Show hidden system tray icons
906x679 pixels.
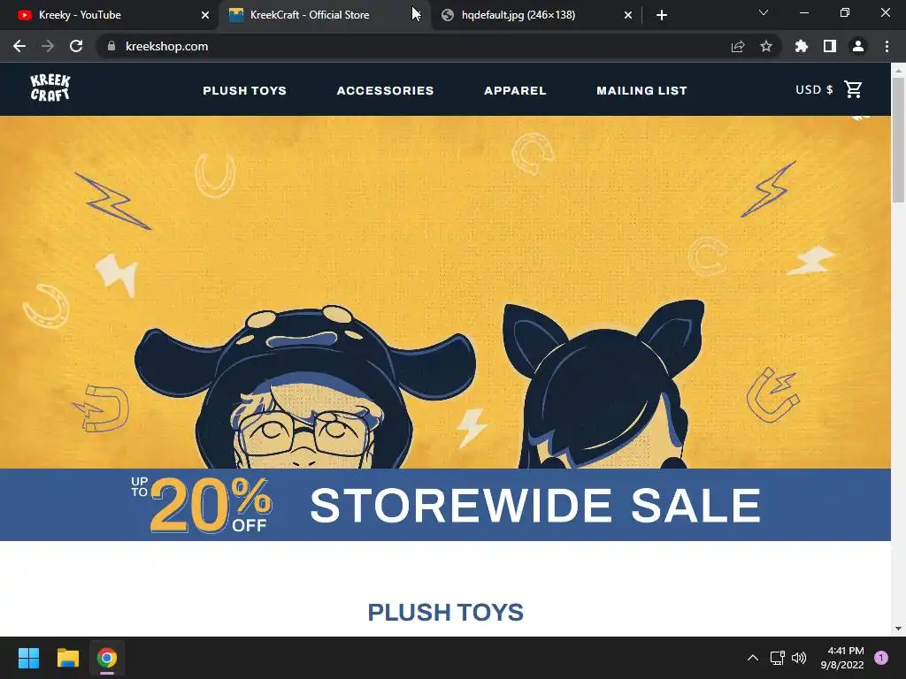pyautogui.click(x=752, y=658)
